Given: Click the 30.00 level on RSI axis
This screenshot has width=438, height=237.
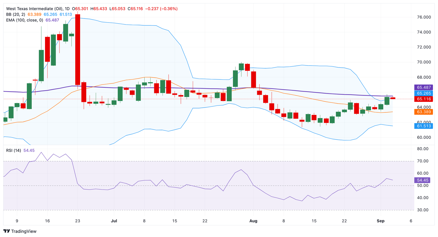Looking at the screenshot, I should tap(422, 210).
